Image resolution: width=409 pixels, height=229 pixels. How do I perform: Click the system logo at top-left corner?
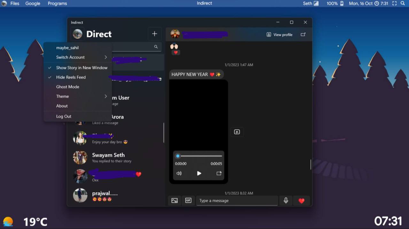[4, 4]
